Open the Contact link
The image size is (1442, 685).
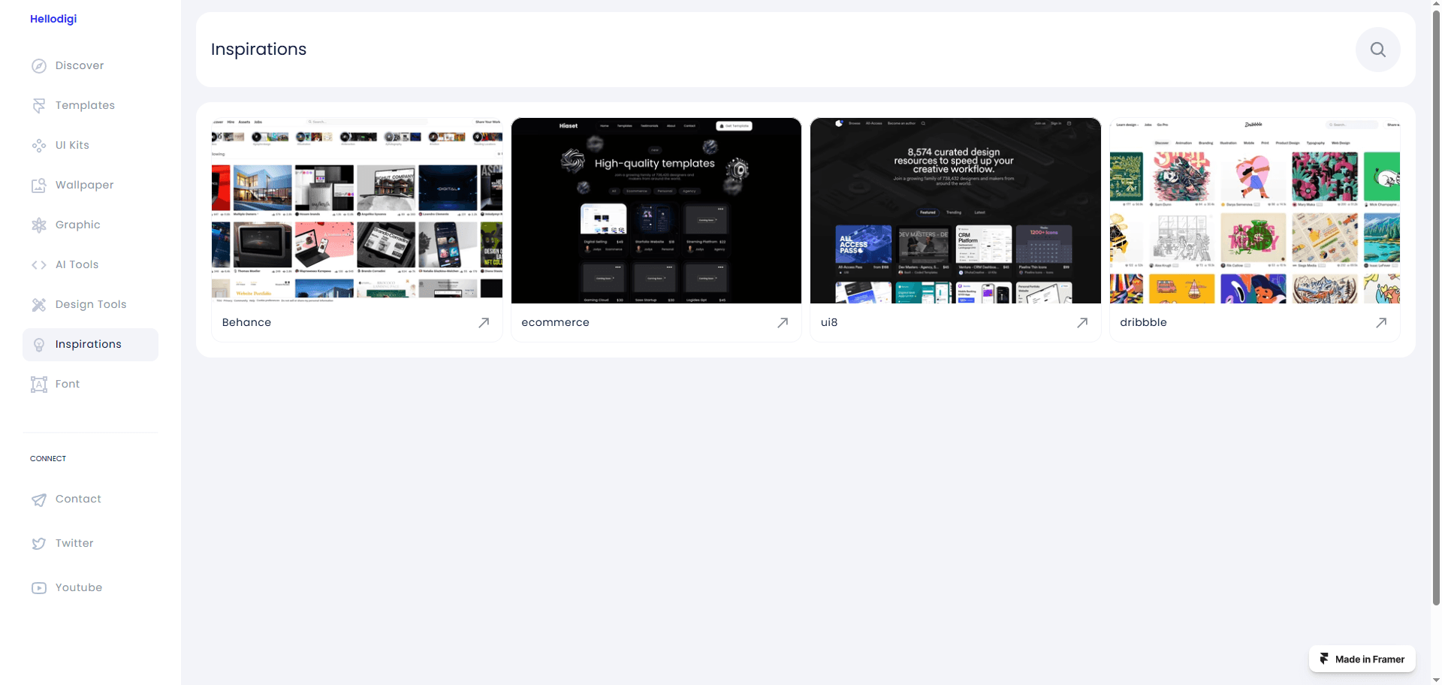click(90, 499)
